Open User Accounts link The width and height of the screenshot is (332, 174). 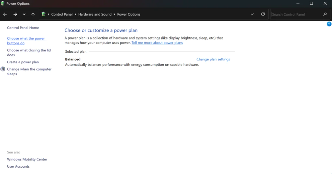(18, 166)
